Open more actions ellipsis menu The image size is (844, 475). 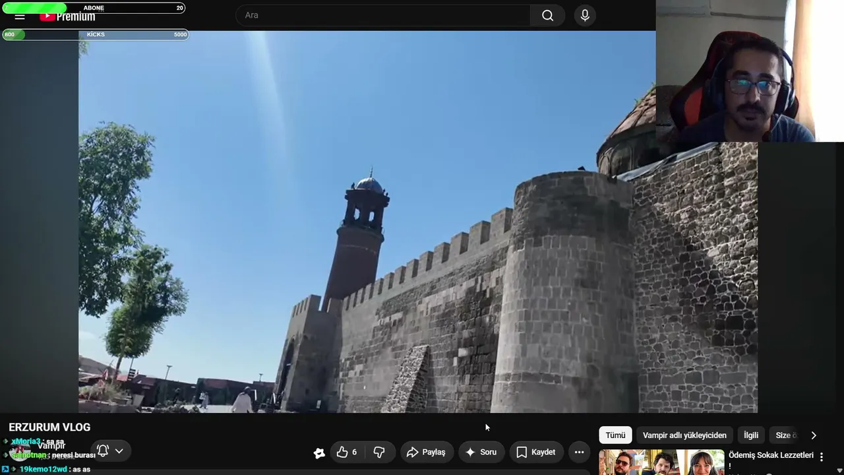point(579,452)
